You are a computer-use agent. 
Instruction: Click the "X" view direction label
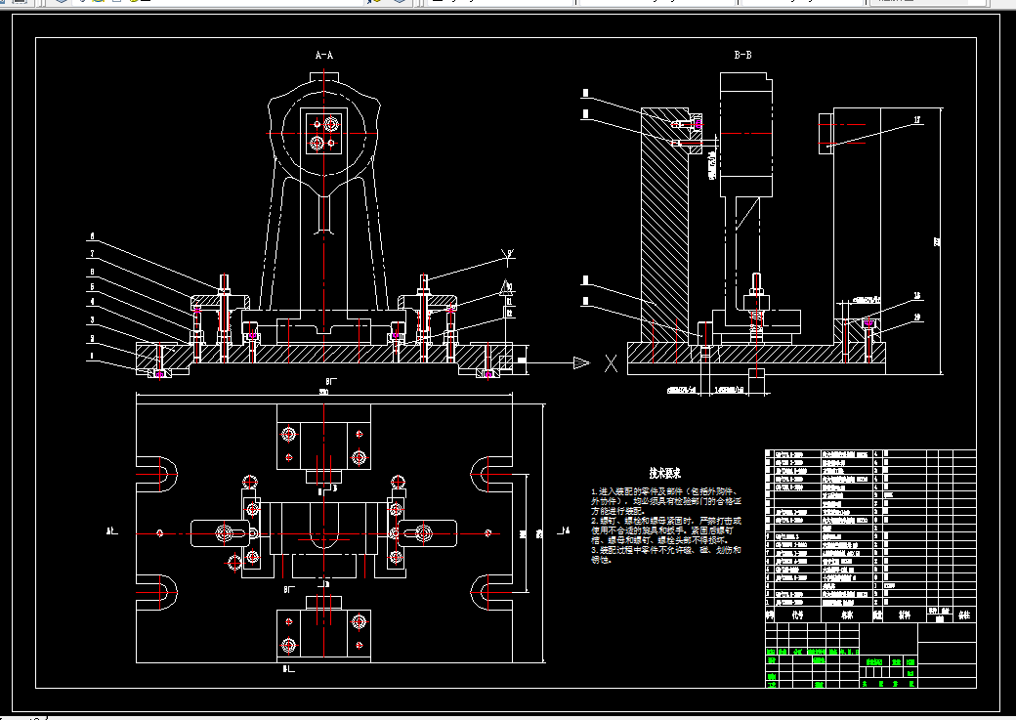coord(611,363)
